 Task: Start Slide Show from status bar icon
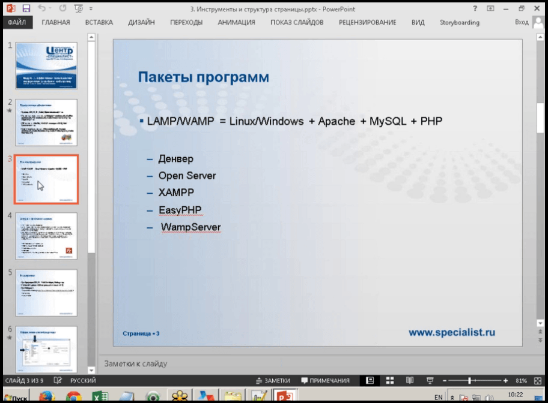coord(430,381)
